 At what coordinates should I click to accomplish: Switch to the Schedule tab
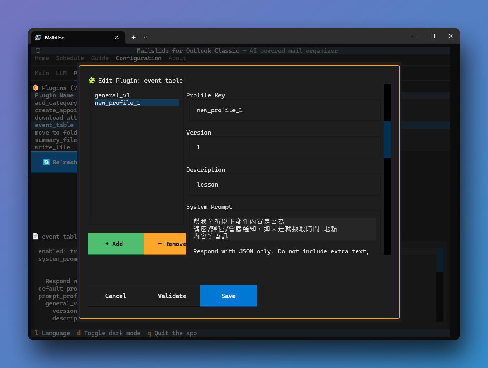70,58
